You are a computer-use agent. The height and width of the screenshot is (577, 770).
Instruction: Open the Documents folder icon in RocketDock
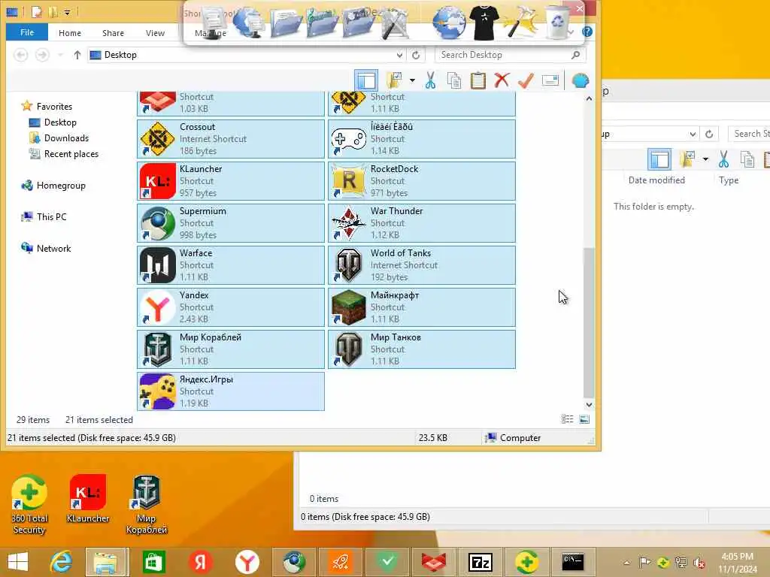coord(286,23)
